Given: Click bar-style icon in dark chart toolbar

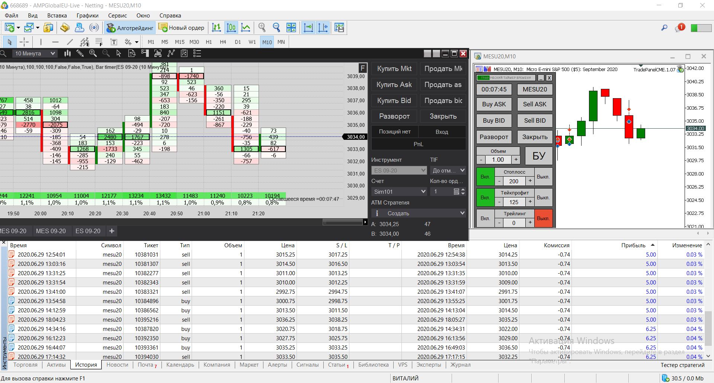Looking at the screenshot, I should click(67, 54).
